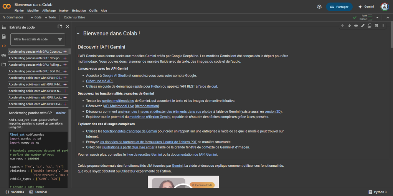
Task: Focus the 'Filtrer les extraits de code' field
Action: pos(38,40)
